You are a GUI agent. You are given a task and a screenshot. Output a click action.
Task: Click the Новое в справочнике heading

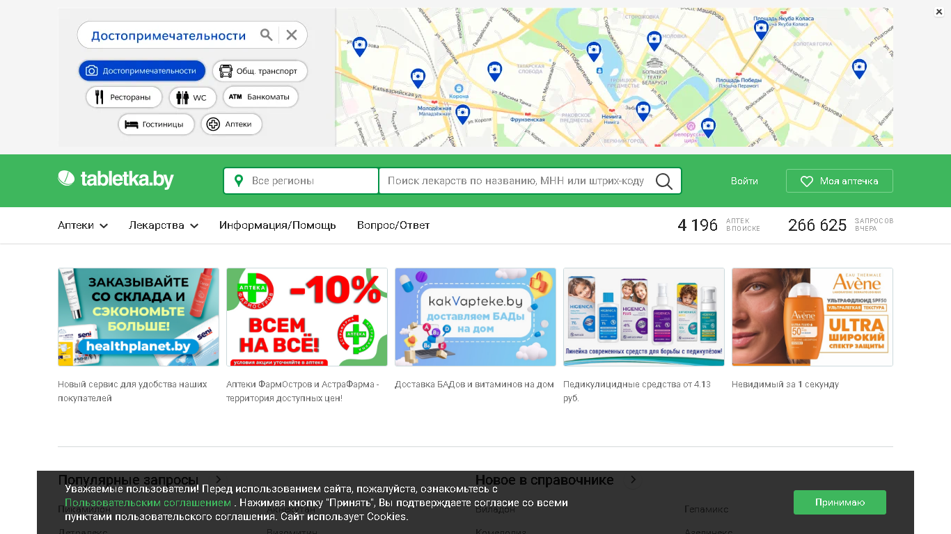coord(544,480)
